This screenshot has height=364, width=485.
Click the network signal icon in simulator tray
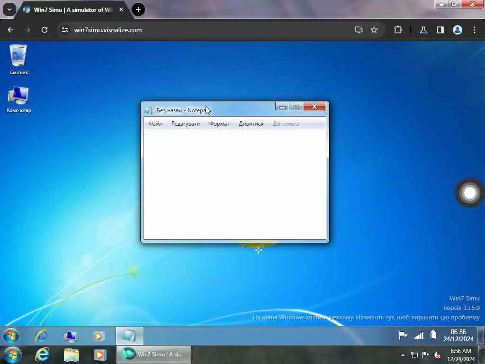pyautogui.click(x=419, y=336)
